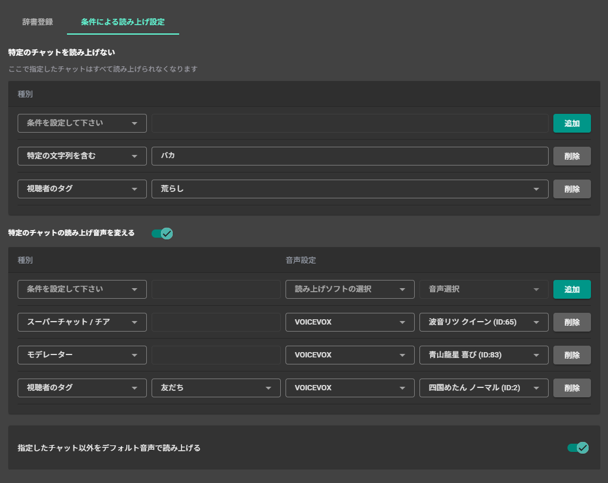Delete the 荒らし tag condition row
This screenshot has height=483, width=608.
(572, 189)
